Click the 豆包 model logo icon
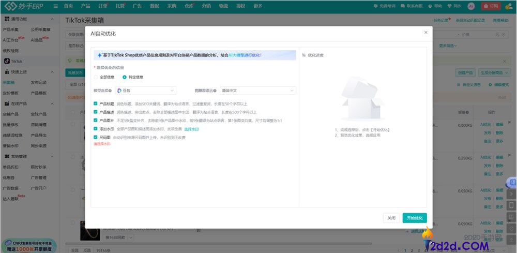Screen dimensions: 517x253 [x=119, y=91]
